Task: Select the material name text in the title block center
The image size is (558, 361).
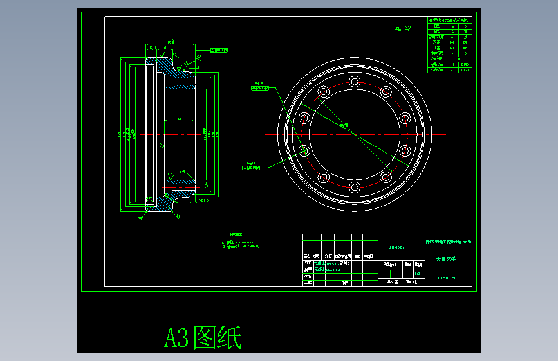Action: pos(396,247)
